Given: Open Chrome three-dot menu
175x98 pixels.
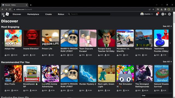Looking at the screenshot, I should point(173,10).
